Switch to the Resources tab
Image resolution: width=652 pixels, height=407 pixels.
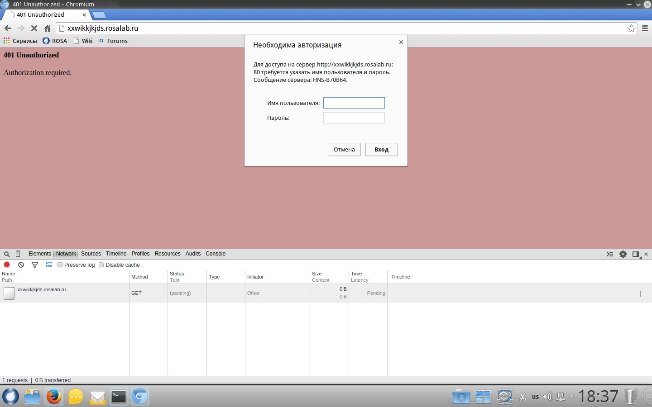tap(168, 254)
